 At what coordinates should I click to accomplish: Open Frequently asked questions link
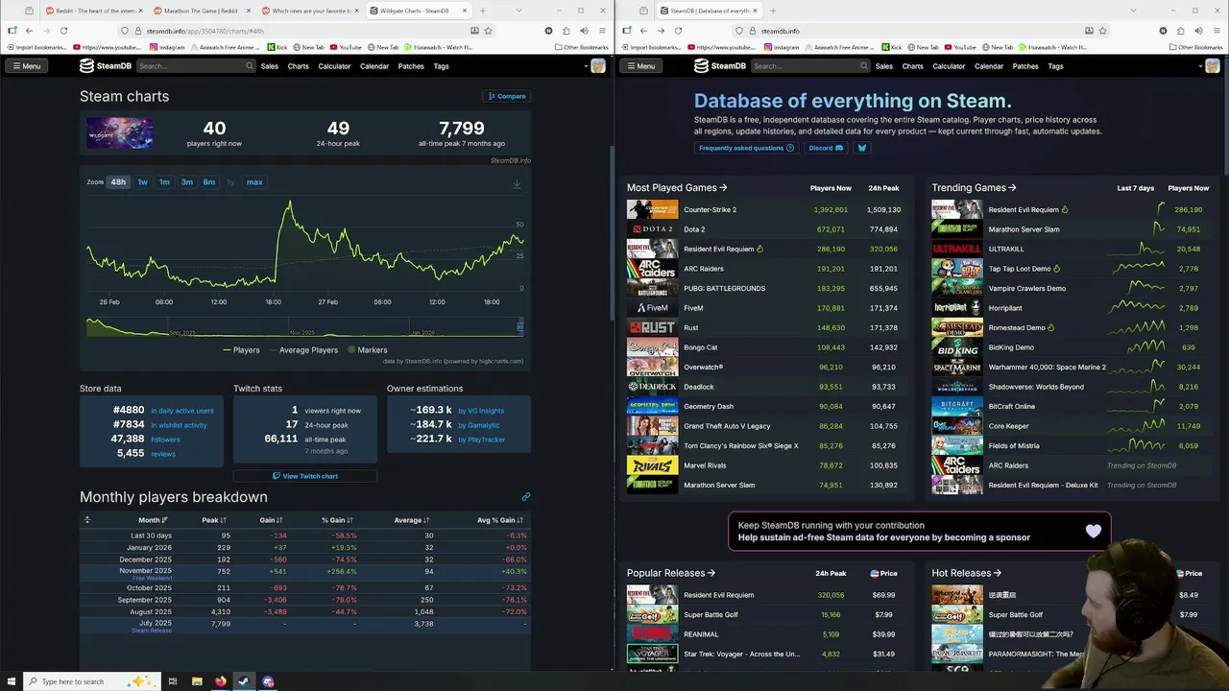coord(746,148)
